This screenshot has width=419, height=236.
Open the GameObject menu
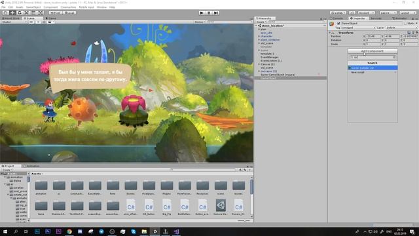pyautogui.click(x=33, y=7)
